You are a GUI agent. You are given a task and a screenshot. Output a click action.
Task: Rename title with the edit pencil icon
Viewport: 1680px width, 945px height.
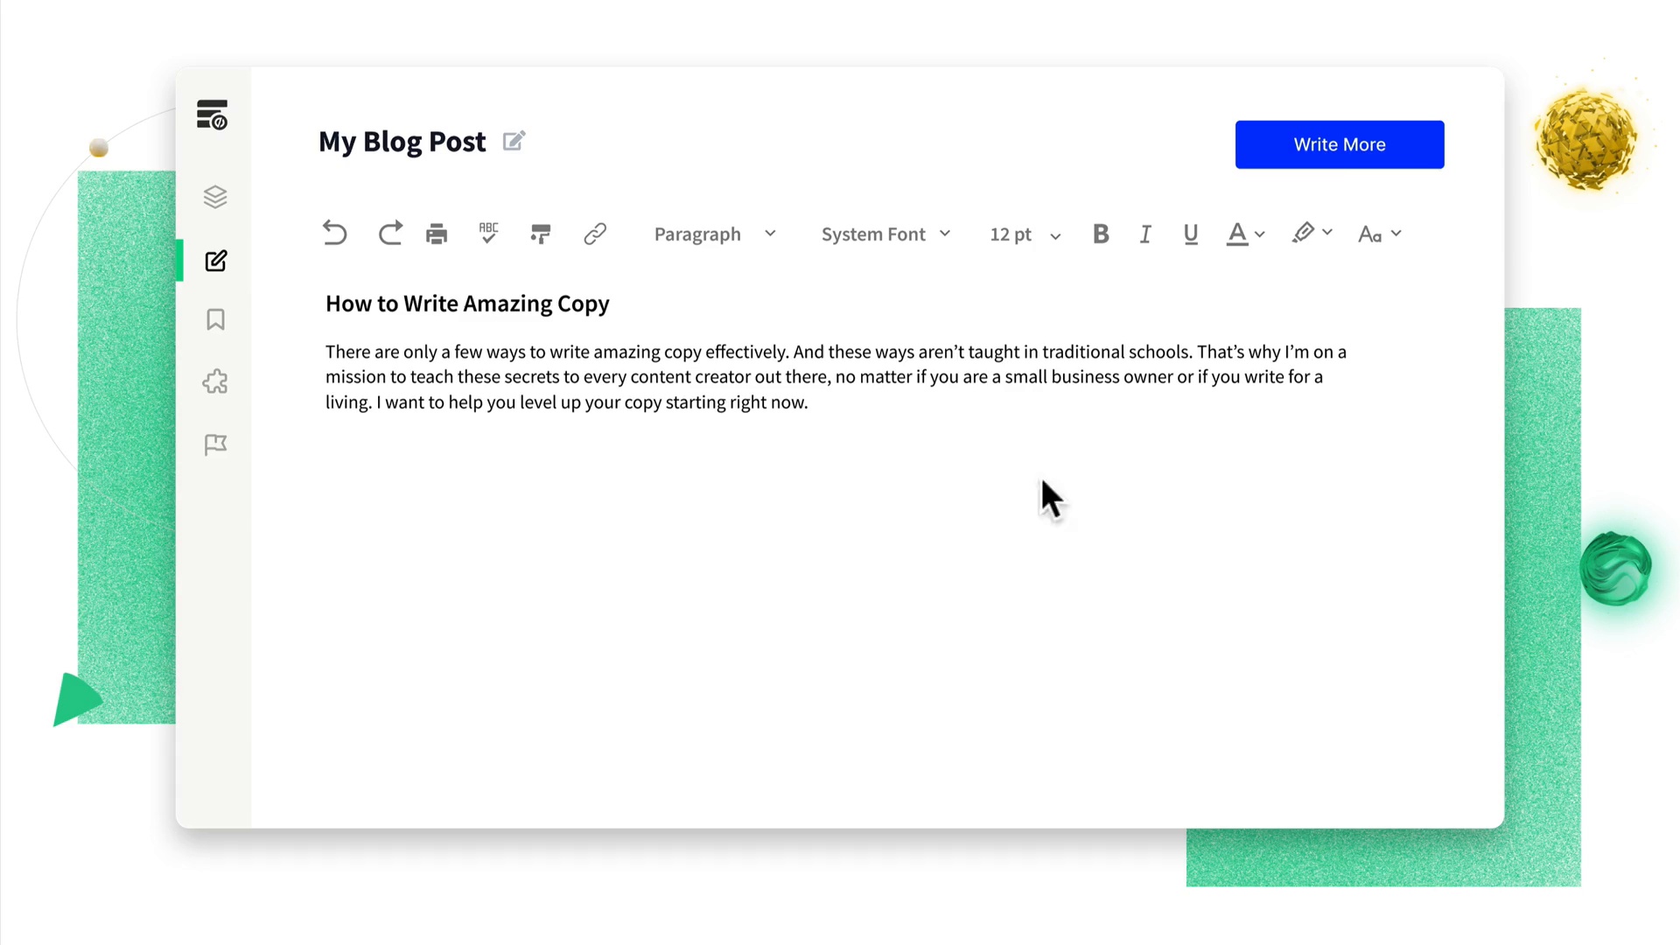point(514,141)
